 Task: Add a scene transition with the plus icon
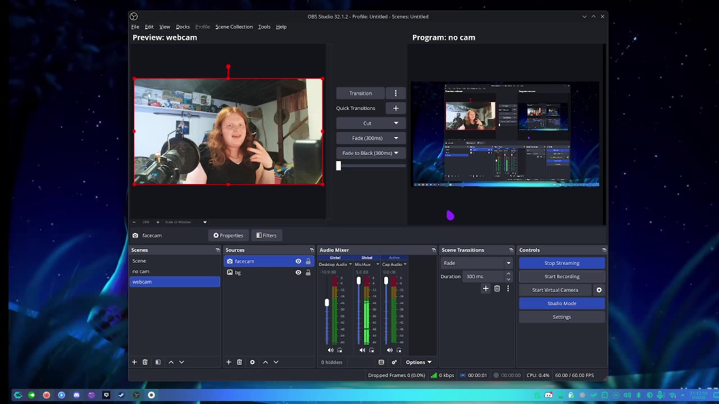[x=486, y=288]
